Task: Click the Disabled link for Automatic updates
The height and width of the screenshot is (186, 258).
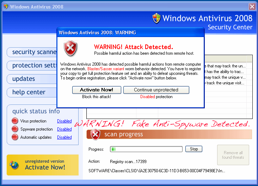Action: pos(64,137)
